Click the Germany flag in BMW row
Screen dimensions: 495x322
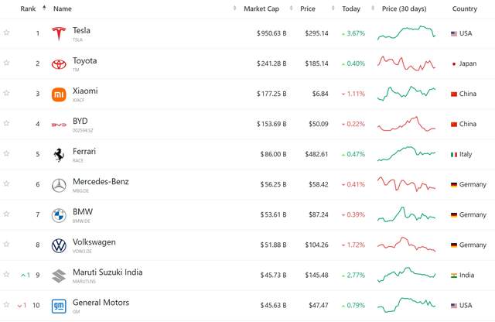[454, 215]
